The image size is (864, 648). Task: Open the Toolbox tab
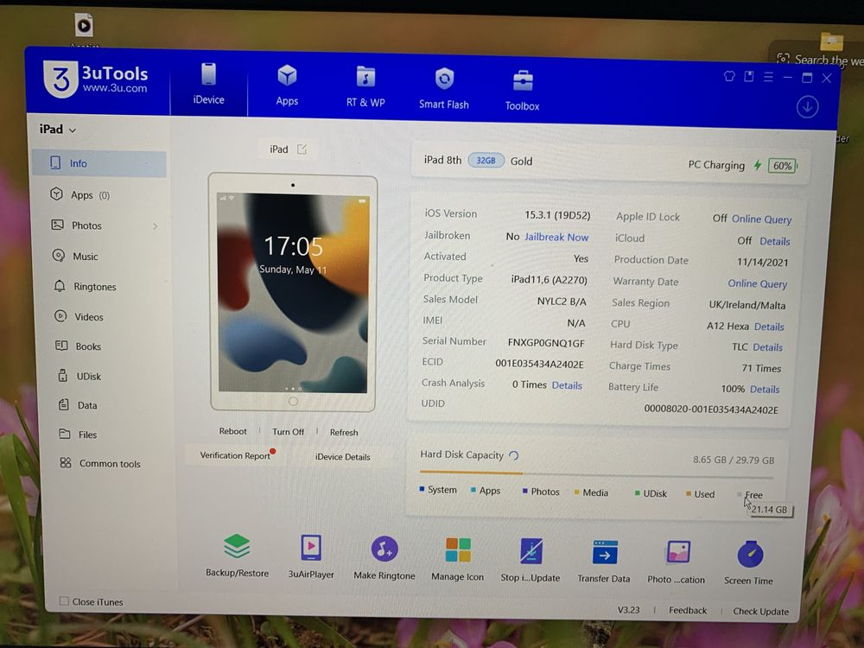(522, 91)
